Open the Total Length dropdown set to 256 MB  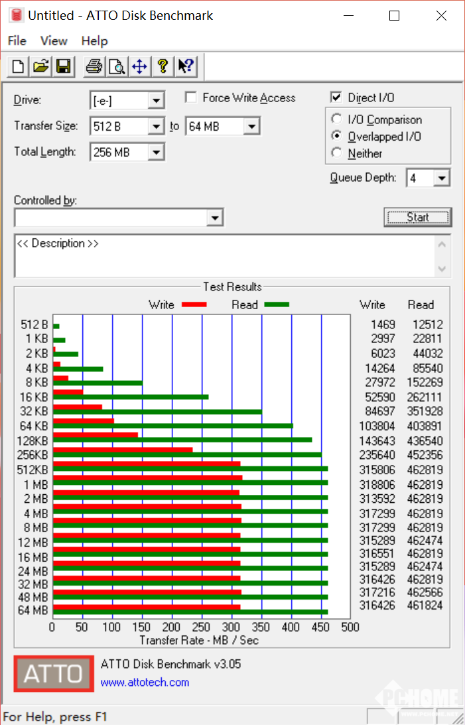point(156,153)
